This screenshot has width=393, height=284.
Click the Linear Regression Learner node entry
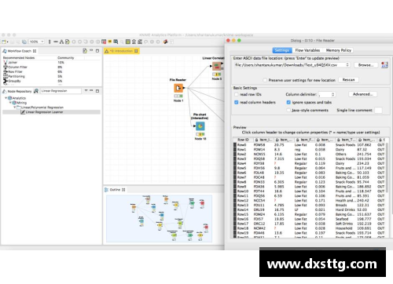coord(44,112)
